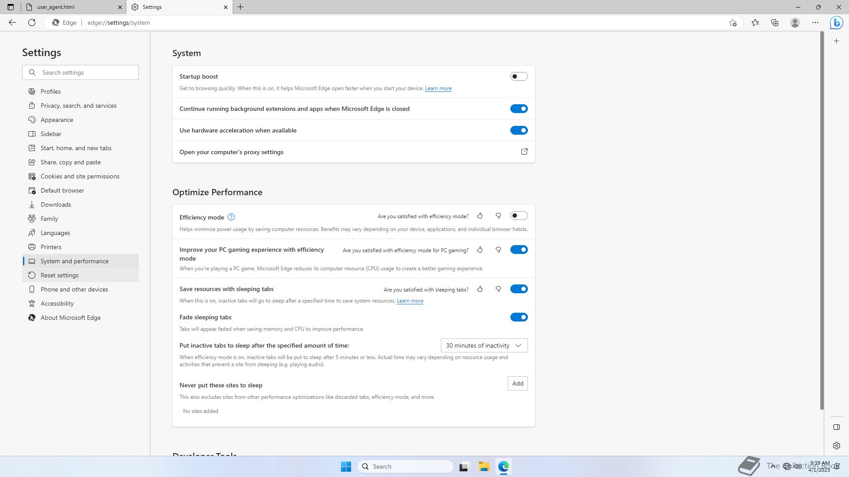Viewport: 849px width, 477px height.
Task: Open a new tab with plus button
Action: coord(241,7)
